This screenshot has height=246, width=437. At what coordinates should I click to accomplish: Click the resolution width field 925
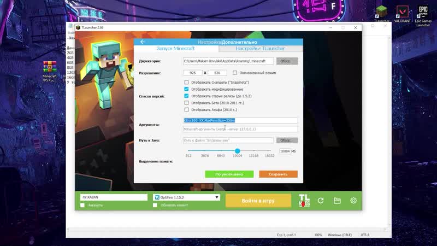click(193, 73)
